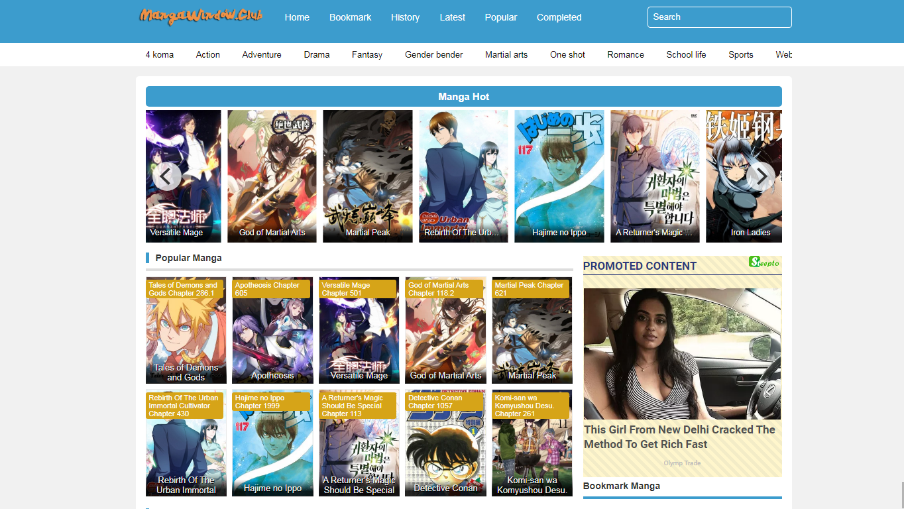Click the Manga Hot header bar
The height and width of the screenshot is (509, 904).
pyautogui.click(x=464, y=97)
